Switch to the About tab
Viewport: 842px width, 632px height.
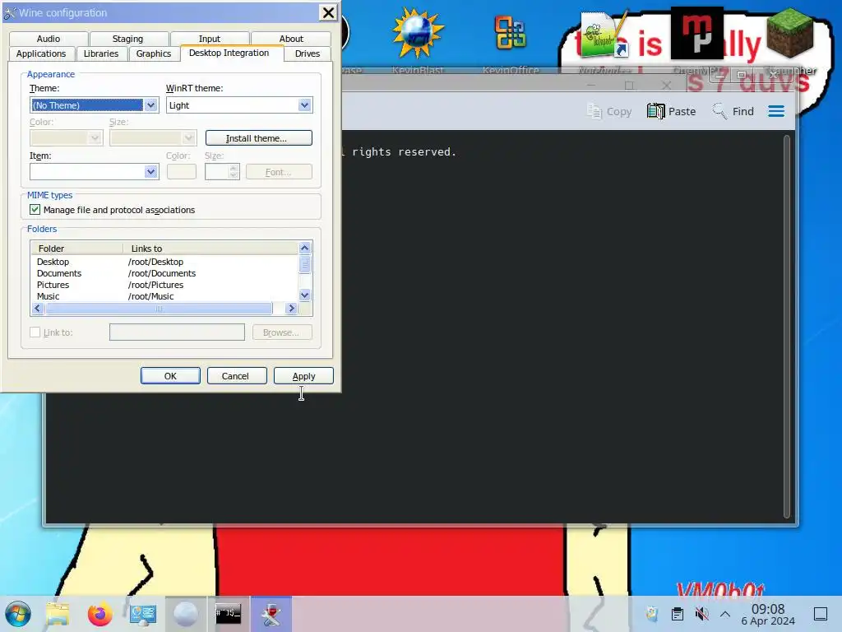tap(291, 39)
